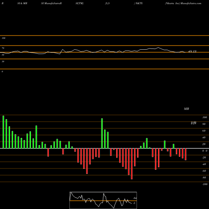Click the MR axis label -20

click(x=204, y=158)
